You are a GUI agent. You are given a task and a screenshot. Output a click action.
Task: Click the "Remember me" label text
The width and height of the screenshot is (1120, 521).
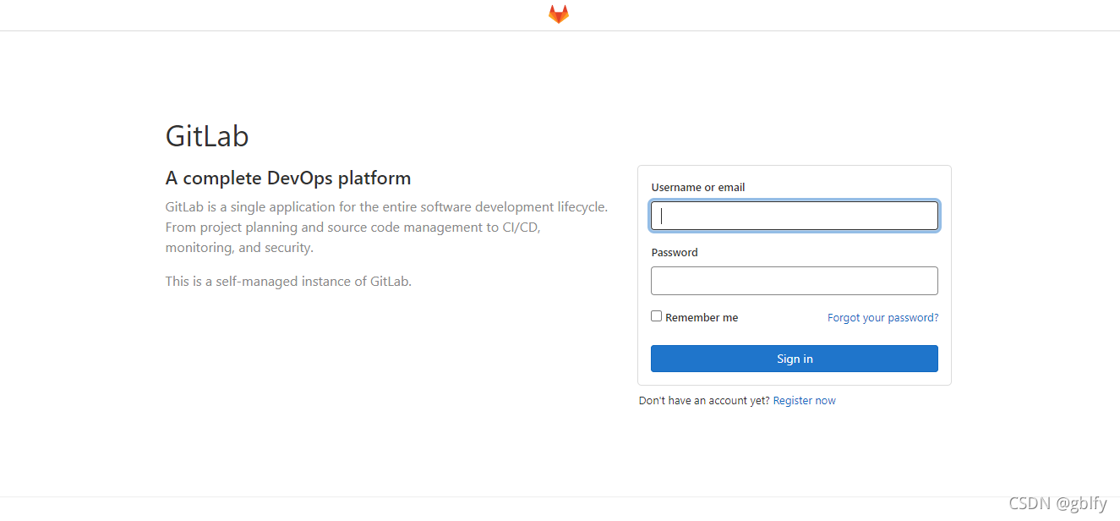tap(702, 318)
